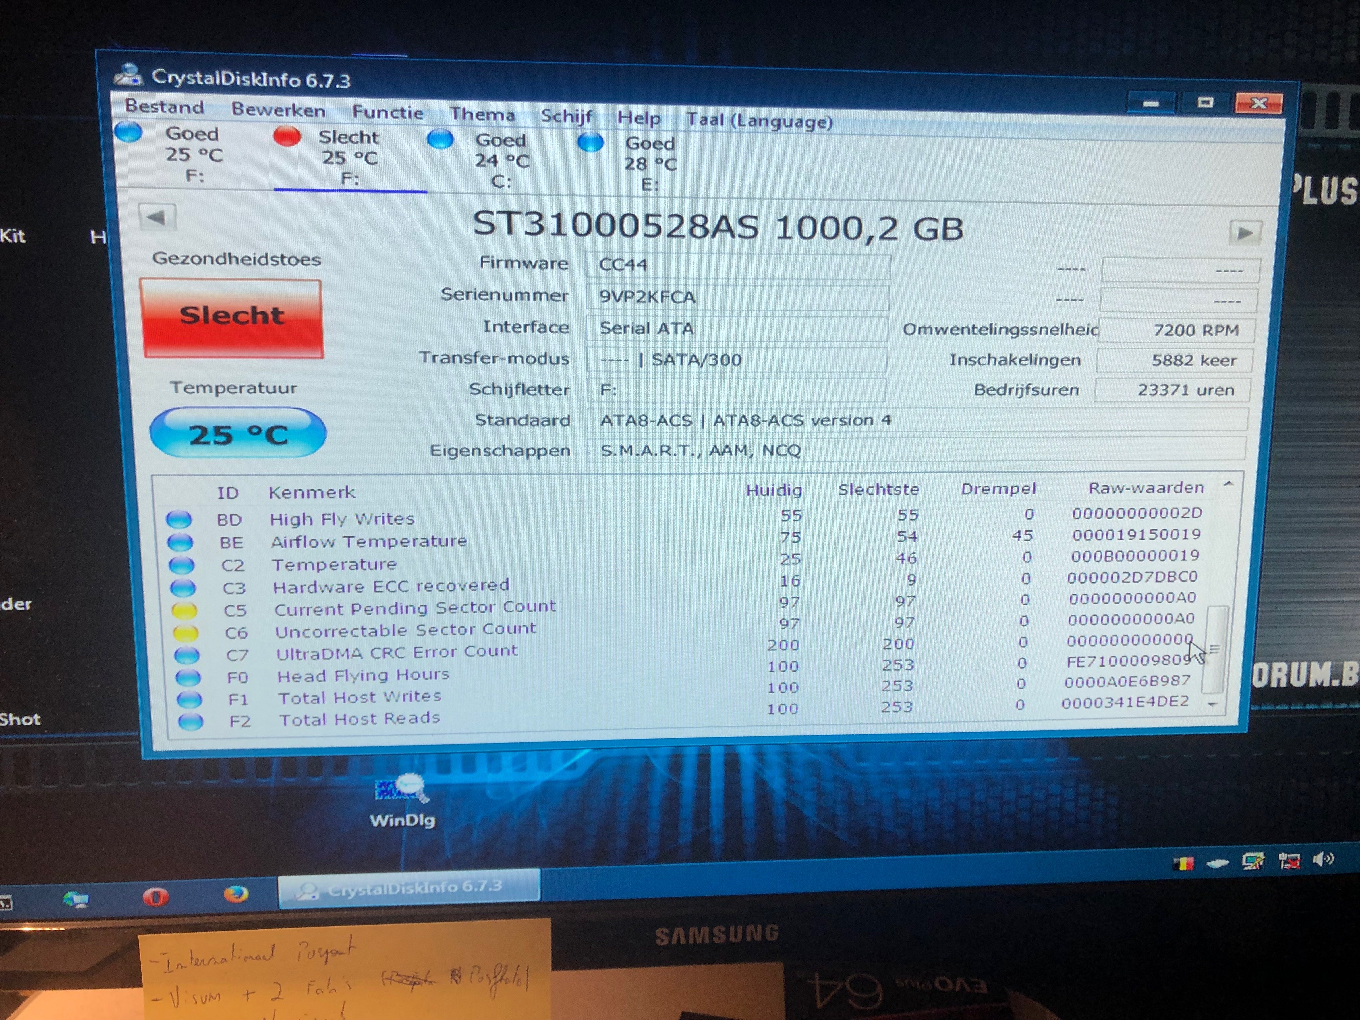This screenshot has width=1360, height=1020.
Task: Click the yellow Current Pending Sector Count icon
Action: (184, 611)
